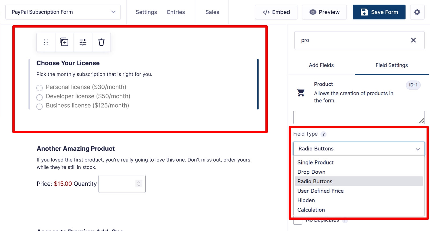
Task: Duplicate the Choose Your License field
Action: coord(64,42)
